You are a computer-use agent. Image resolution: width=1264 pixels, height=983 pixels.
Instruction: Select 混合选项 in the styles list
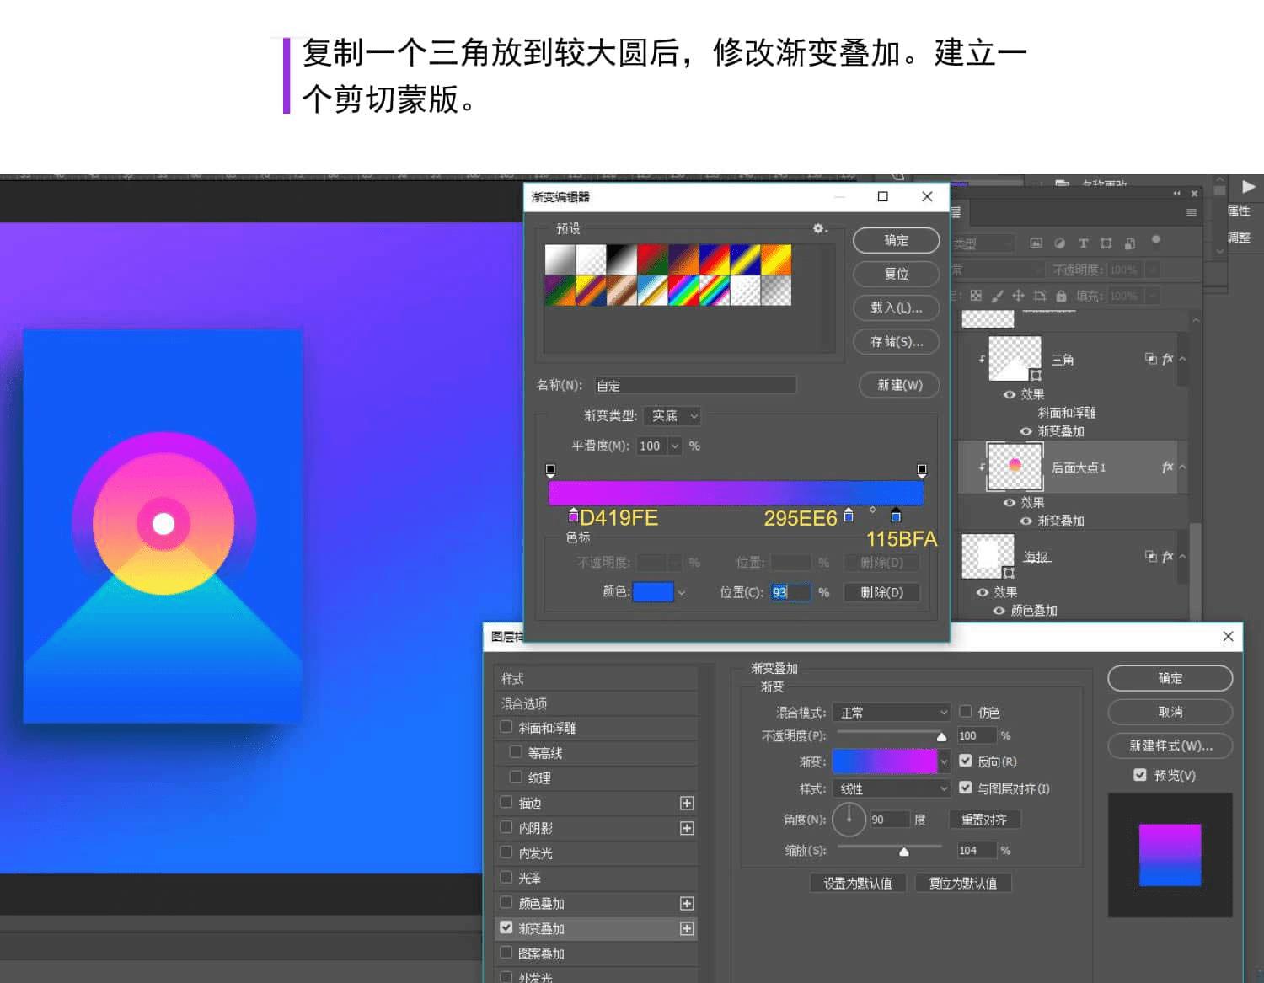524,703
